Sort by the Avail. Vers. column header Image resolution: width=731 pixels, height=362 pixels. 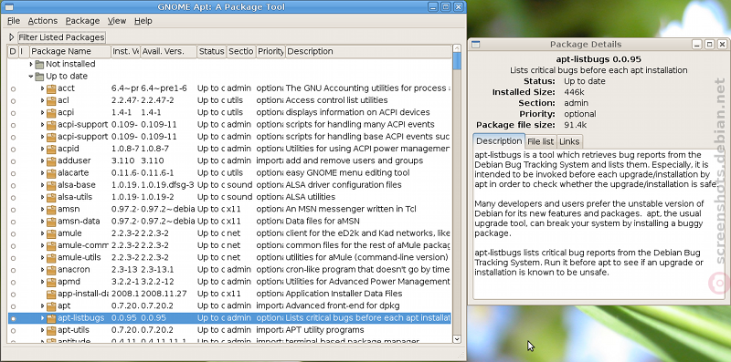pos(168,51)
